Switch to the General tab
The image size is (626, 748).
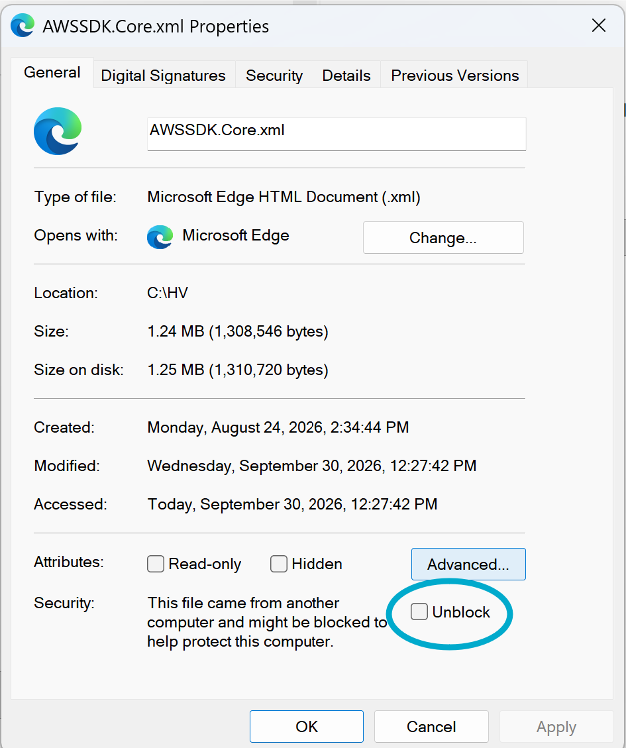coord(52,72)
